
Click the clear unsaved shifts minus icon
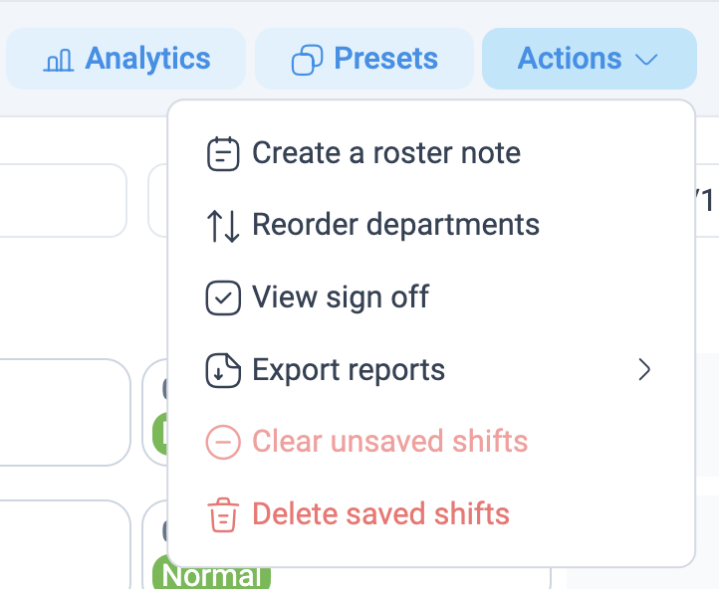[223, 442]
